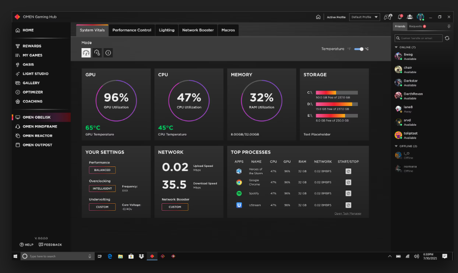Open the notifications bell icon

(400, 17)
